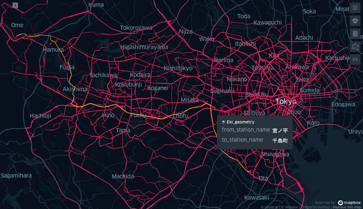Click the Kawasaki map label
This screenshot has height=209, width=363.
pyautogui.click(x=257, y=197)
